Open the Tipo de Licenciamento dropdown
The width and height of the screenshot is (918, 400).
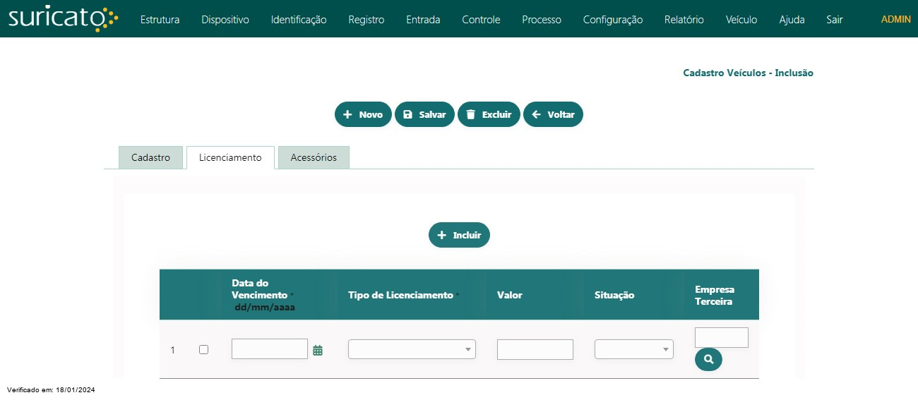412,349
